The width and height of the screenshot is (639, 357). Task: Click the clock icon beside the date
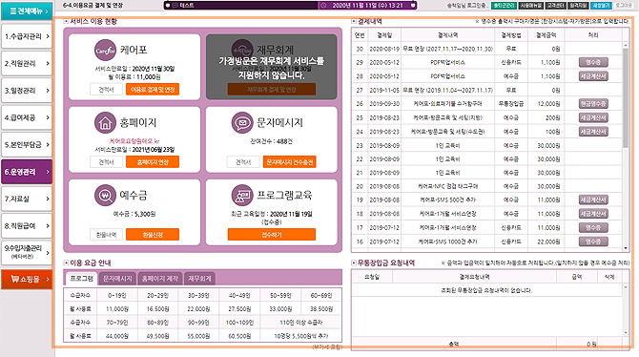click(x=323, y=6)
